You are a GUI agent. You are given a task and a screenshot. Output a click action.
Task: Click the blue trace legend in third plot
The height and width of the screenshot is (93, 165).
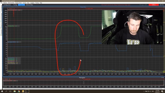pos(14,42)
